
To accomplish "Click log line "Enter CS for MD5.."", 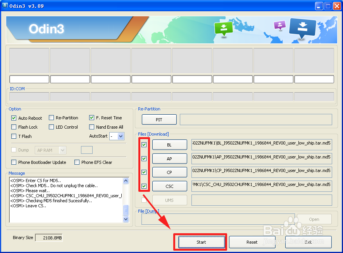I will point(36,181).
